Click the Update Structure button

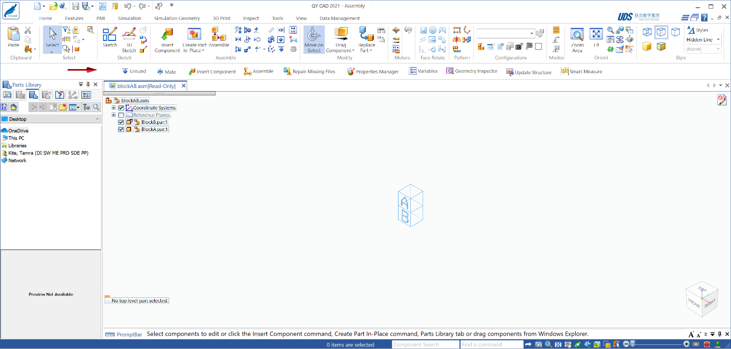(x=529, y=72)
